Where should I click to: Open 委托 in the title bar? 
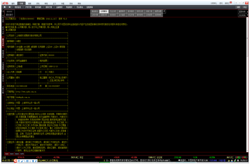click(x=221, y=3)
